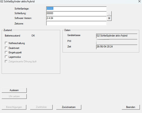Click the empty Zeitzone field
The image size is (142, 113).
(x=76, y=23)
